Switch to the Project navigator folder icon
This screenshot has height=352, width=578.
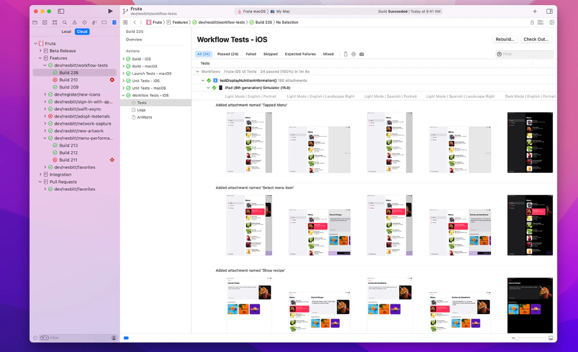click(x=34, y=23)
